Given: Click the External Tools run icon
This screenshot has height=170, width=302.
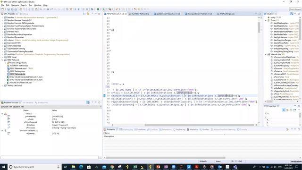Looking at the screenshot, I should pos(110,9).
